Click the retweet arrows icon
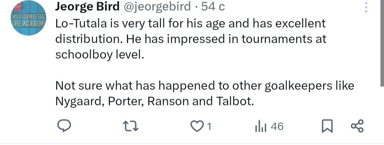This screenshot has width=384, height=145. click(133, 126)
